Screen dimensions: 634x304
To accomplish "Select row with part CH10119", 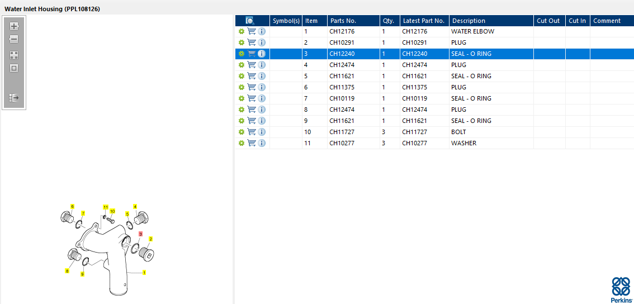I will coord(434,99).
